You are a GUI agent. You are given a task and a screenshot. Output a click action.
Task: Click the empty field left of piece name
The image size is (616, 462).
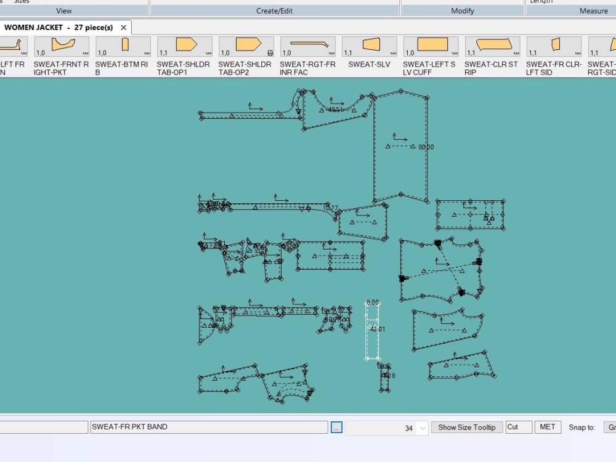click(x=44, y=427)
